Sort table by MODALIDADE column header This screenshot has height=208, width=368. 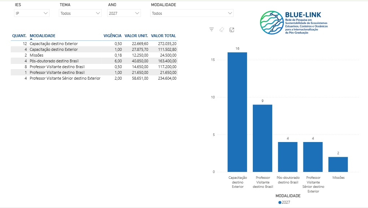(x=43, y=36)
